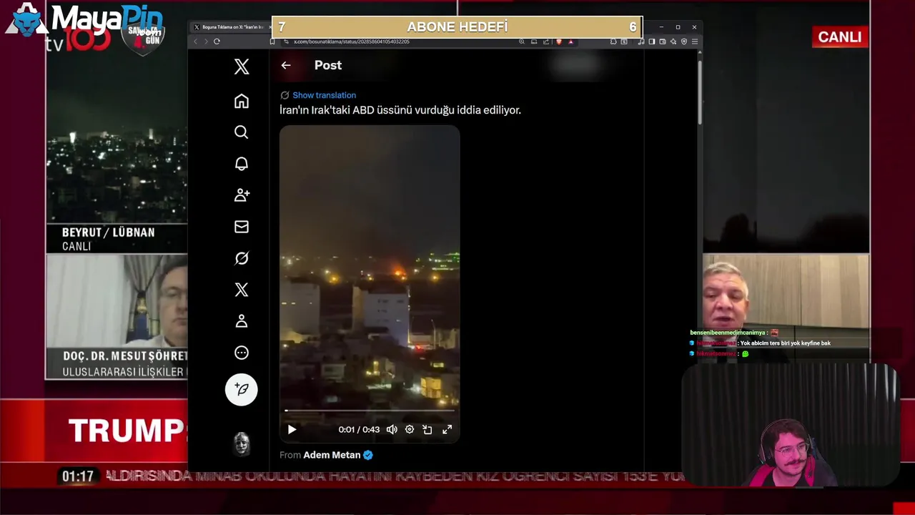Open the Brave VPN shield icon
Viewport: 915px width, 515px height.
684,41
